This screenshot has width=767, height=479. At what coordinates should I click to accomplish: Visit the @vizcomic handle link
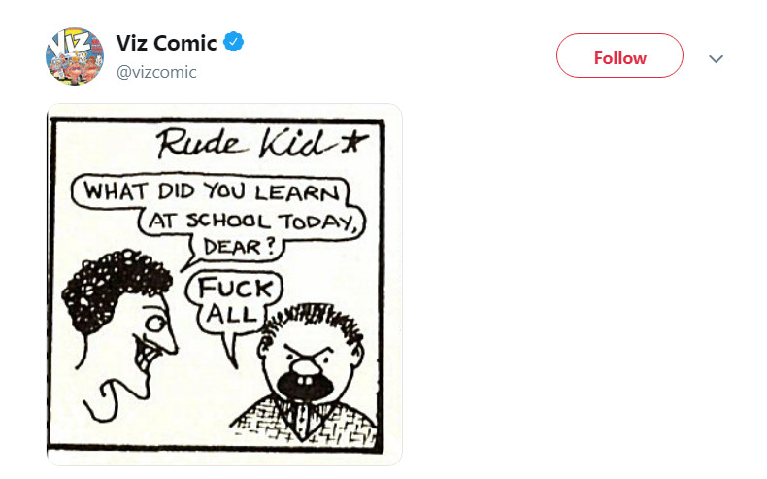tap(156, 72)
